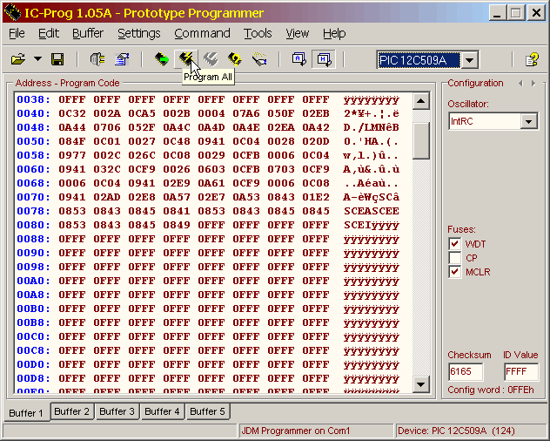Open the File menu
Screen dimensions: 550x441
coord(17,33)
